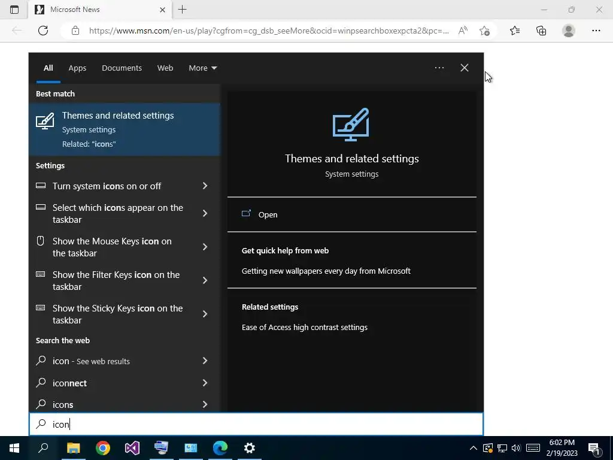Open Settings gear in the taskbar
Screen dimensions: 613x460
[x=250, y=448]
